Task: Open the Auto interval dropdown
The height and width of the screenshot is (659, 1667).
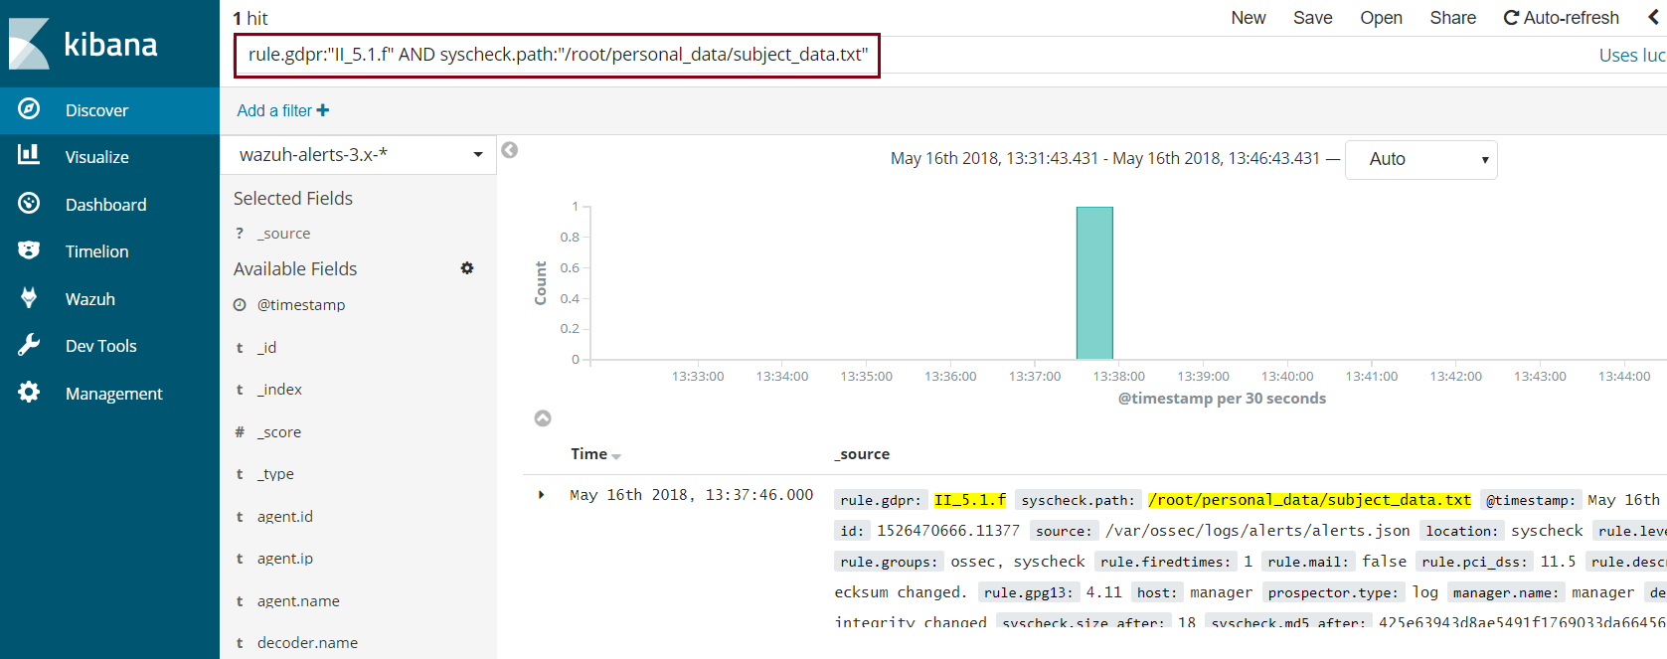Action: coord(1421,159)
